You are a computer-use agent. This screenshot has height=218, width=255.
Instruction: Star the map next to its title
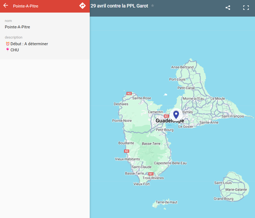[152, 6]
